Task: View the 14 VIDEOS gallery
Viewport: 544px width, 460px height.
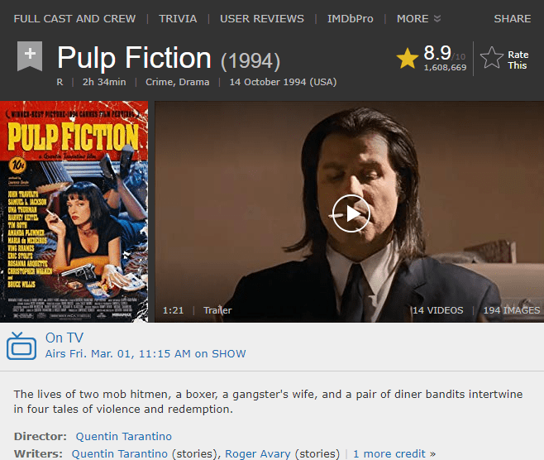Action: point(437,310)
